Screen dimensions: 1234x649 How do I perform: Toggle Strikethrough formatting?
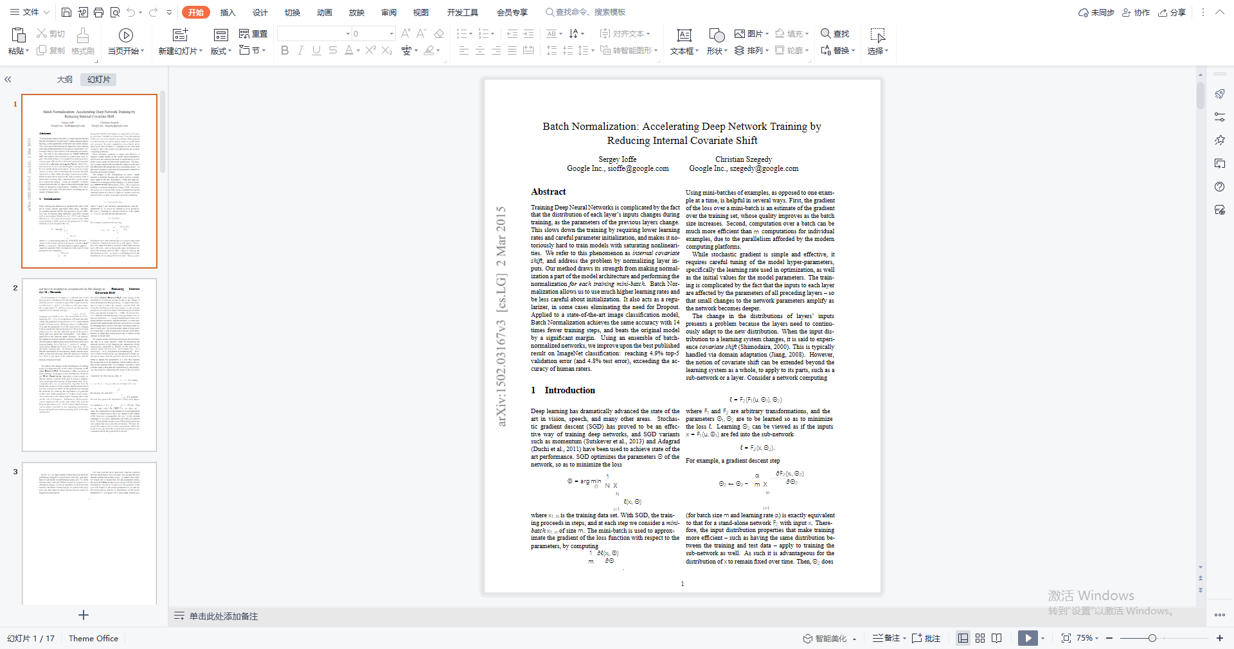(332, 50)
